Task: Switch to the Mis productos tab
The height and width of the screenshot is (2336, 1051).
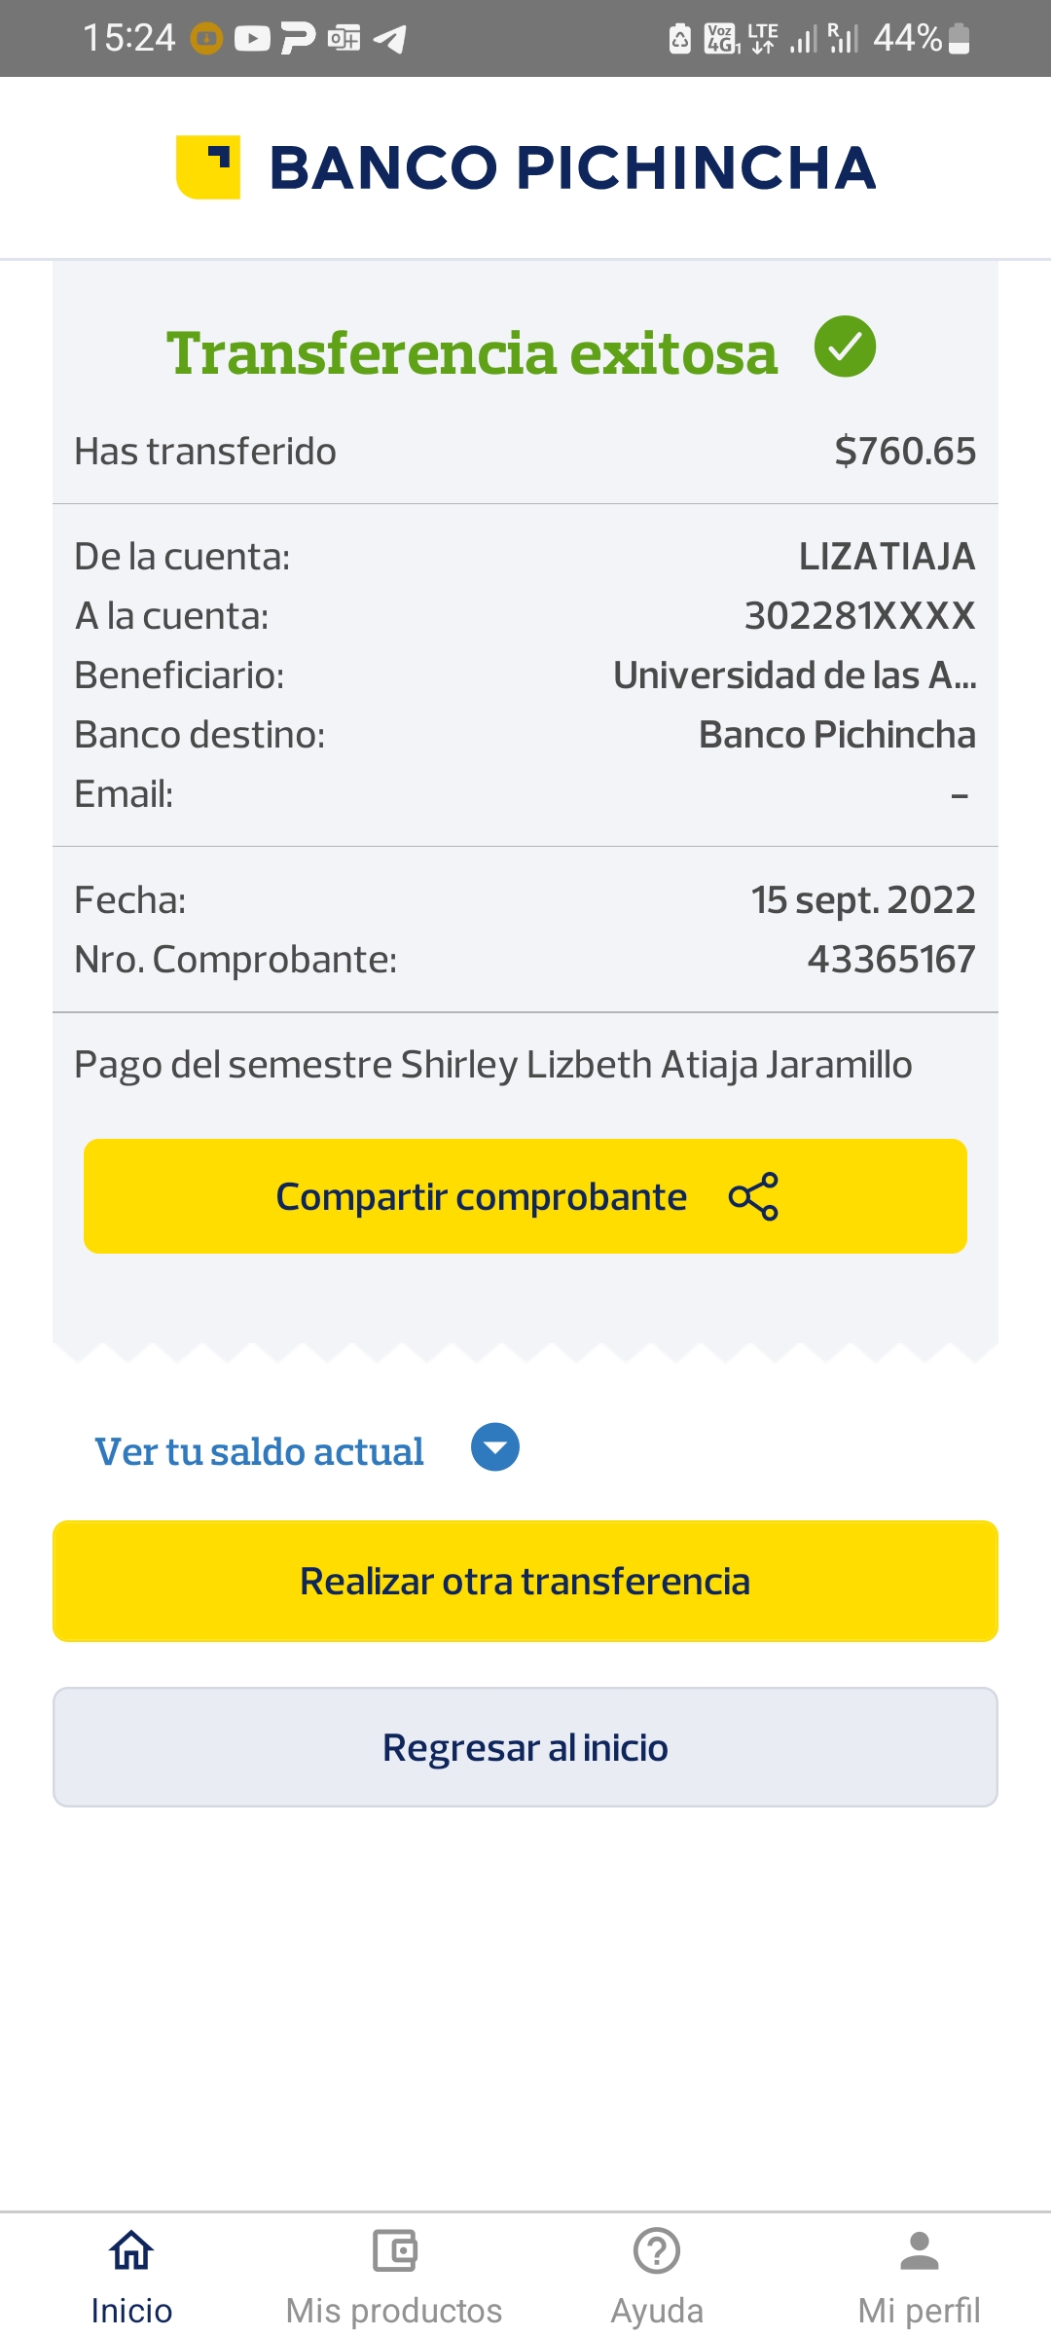Action: (x=394, y=2310)
